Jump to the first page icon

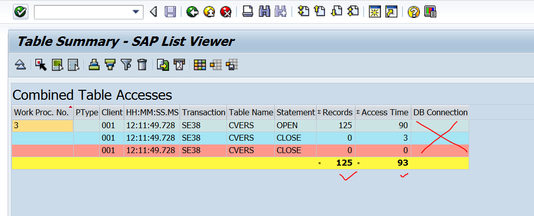click(303, 11)
